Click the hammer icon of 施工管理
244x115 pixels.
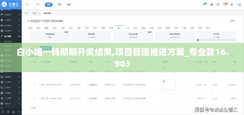coord(2,36)
